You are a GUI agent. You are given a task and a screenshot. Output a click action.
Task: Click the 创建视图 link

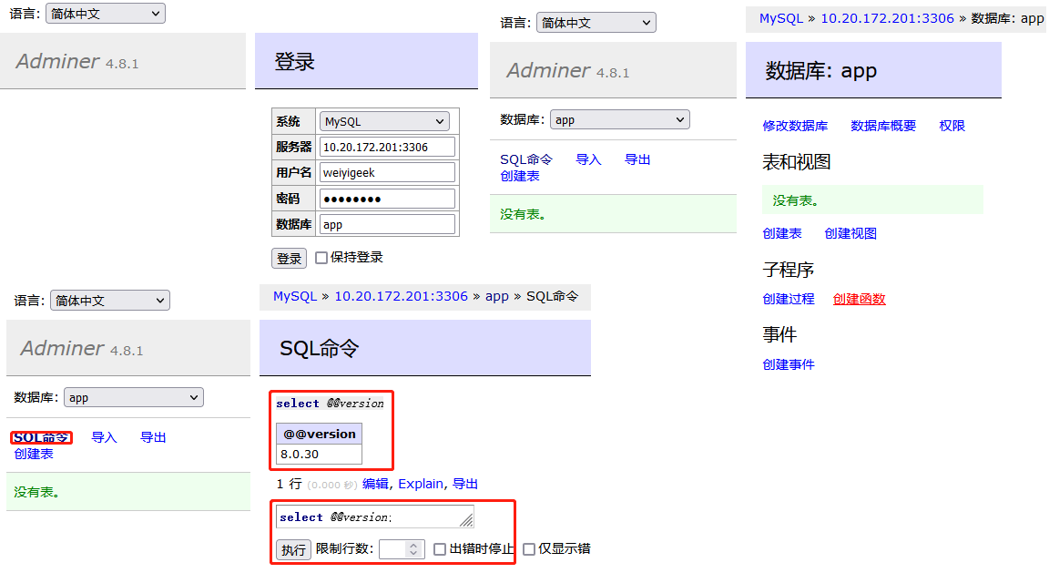850,233
